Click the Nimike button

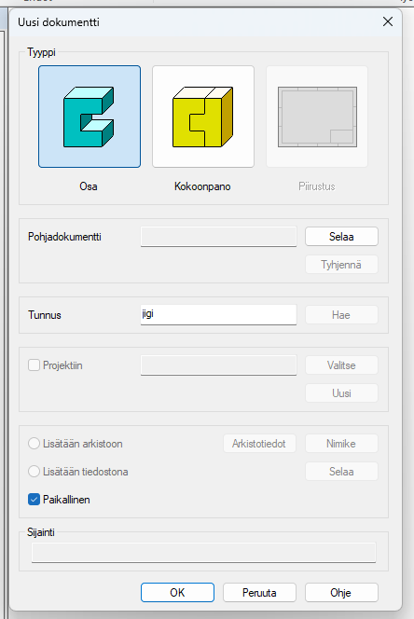point(341,444)
